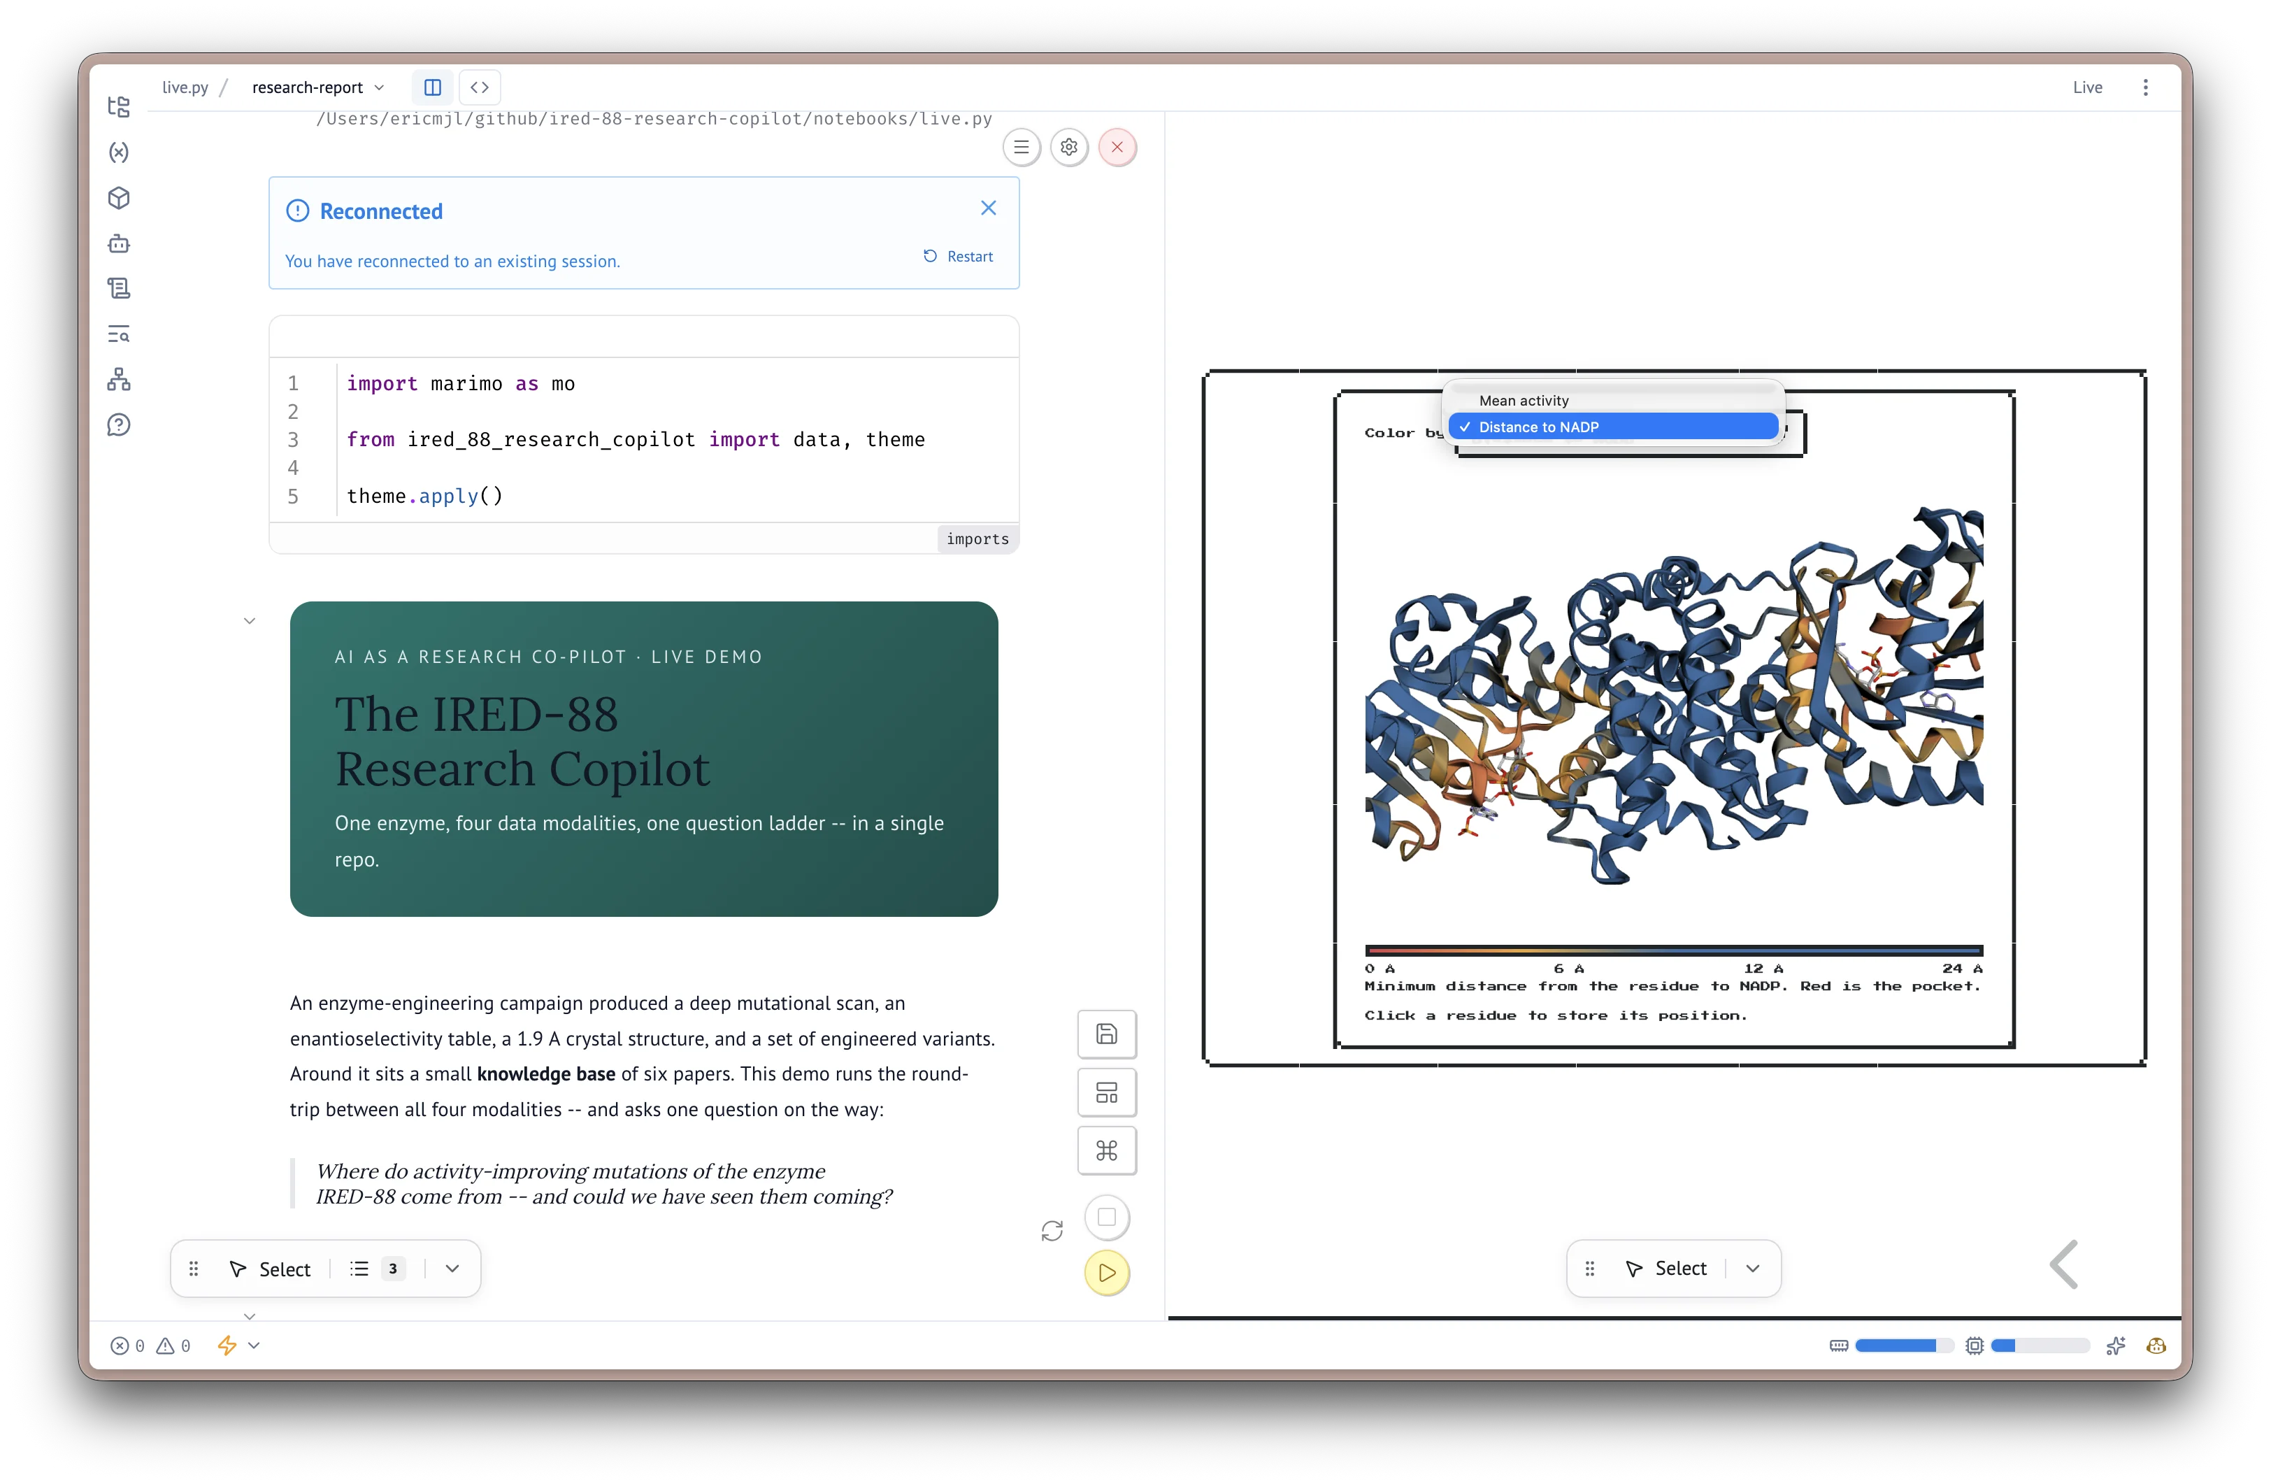The image size is (2271, 1484).
Task: Expand the research-report breadcrumb dropdown
Action: pyautogui.click(x=317, y=87)
